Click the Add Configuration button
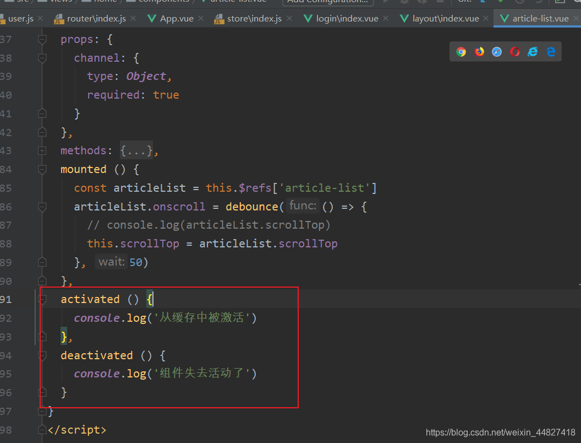The height and width of the screenshot is (443, 581). point(327,2)
